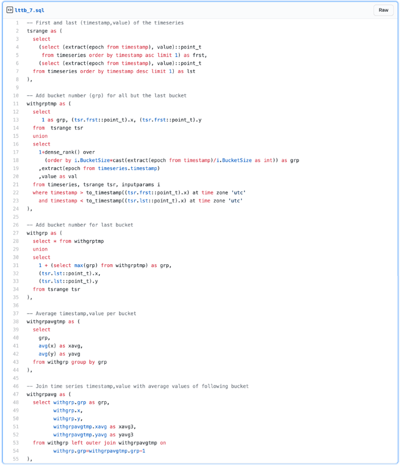Click ',extract(epoch from timeseries.timestamp)' line
This screenshot has height=466, width=401.
[x=99, y=168]
